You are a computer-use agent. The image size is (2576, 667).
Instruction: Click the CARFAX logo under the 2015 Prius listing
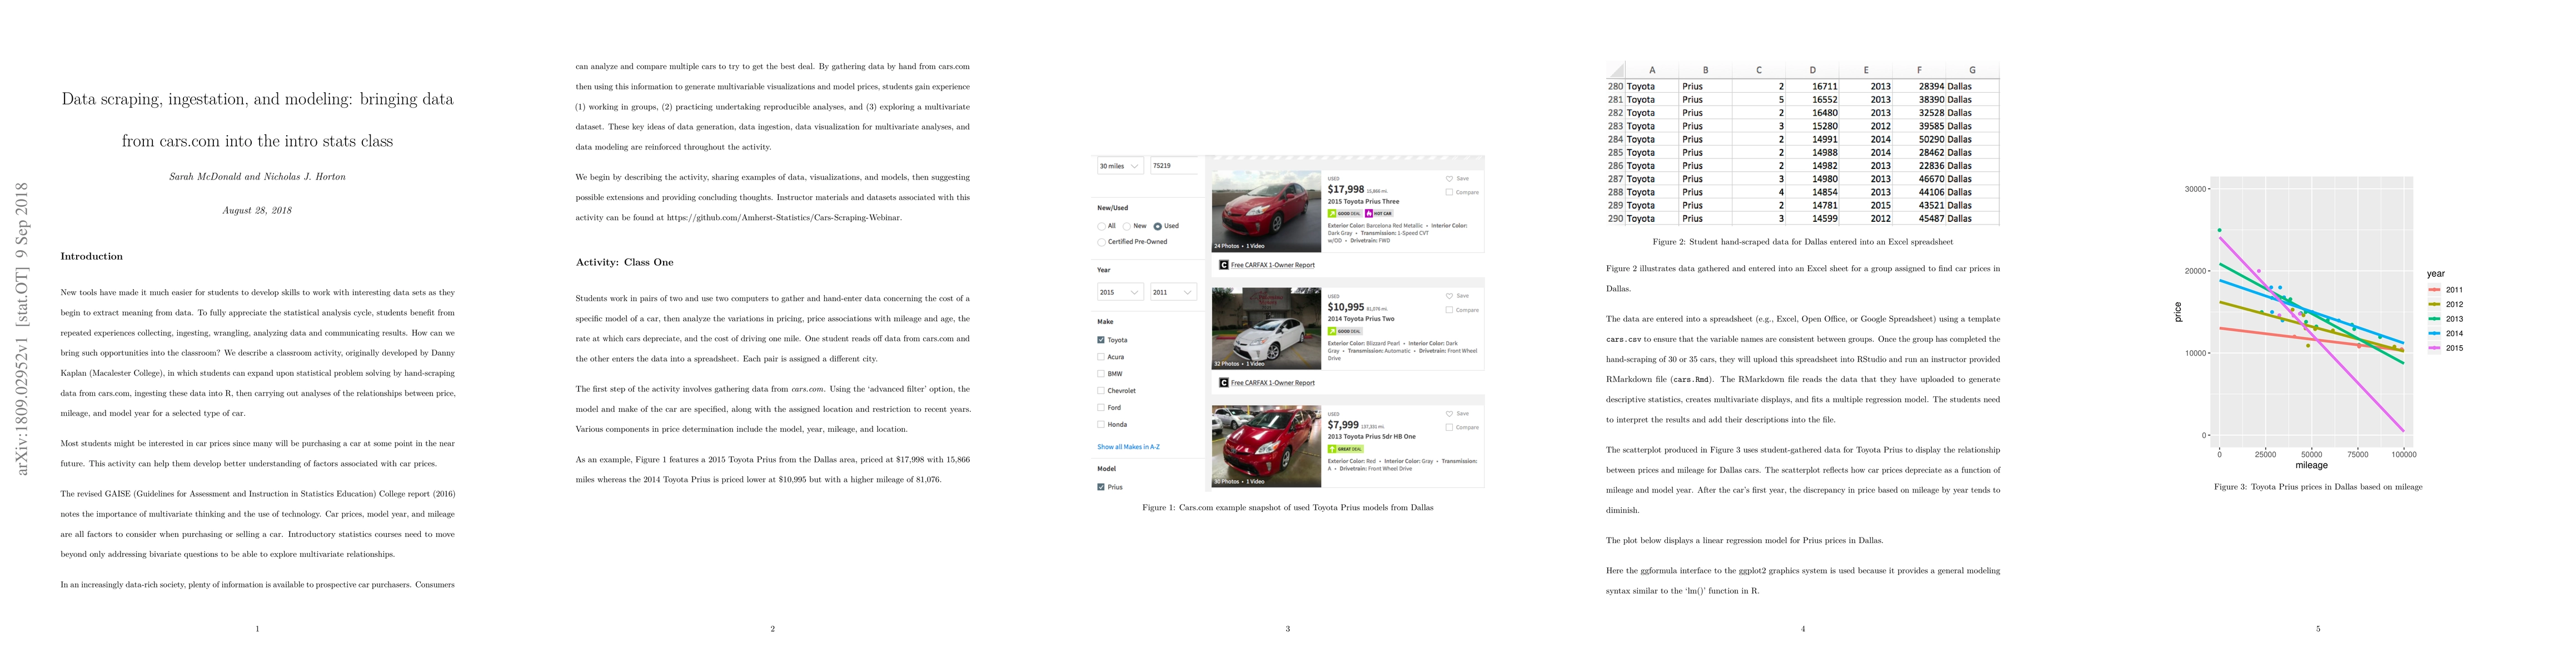click(1224, 265)
